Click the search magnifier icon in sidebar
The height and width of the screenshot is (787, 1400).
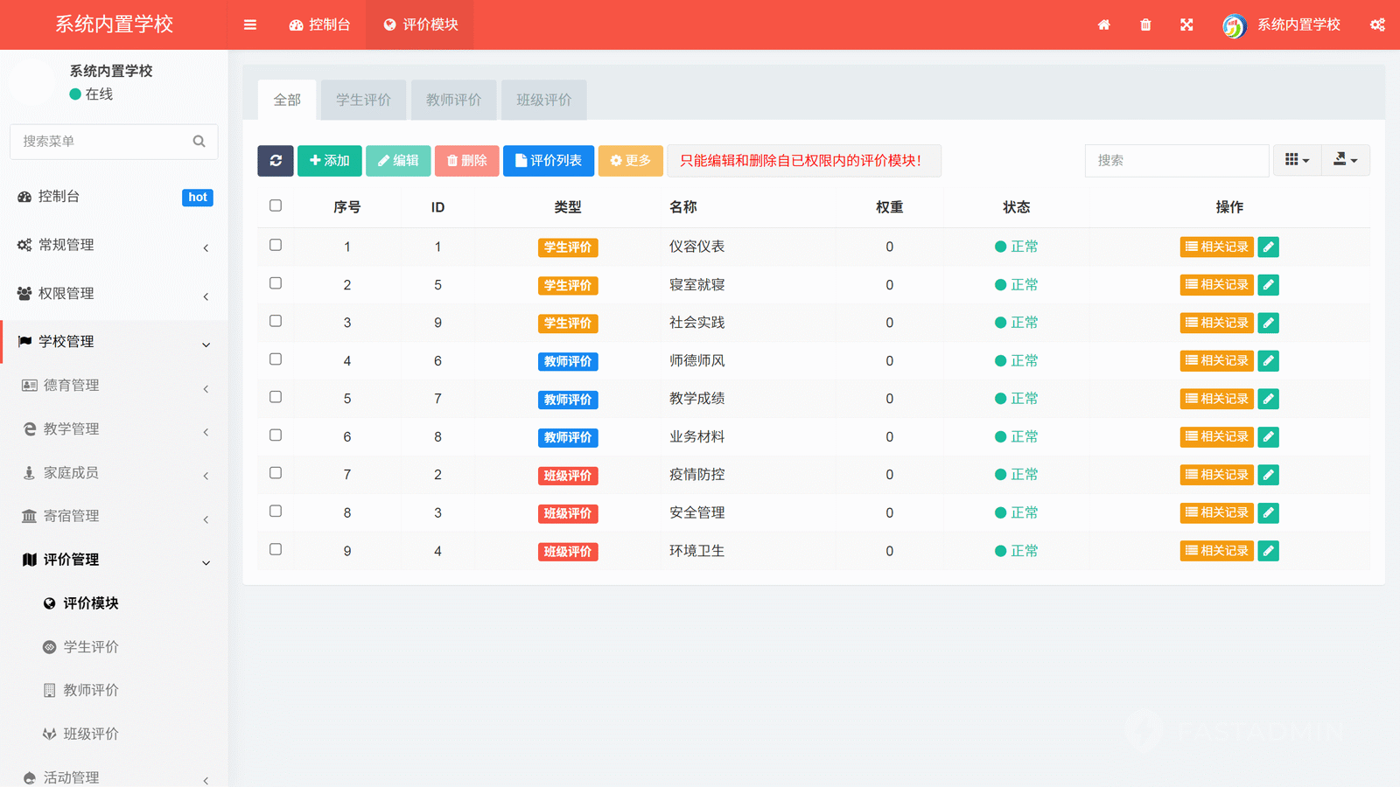[199, 142]
